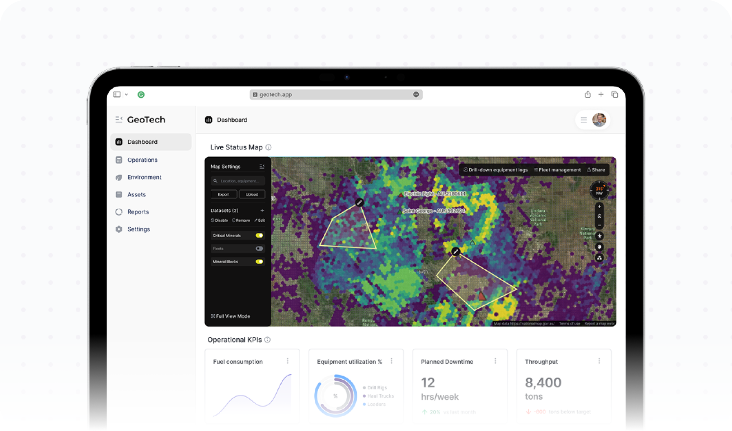Click the sun brightness map control
The height and width of the screenshot is (431, 732).
tap(599, 247)
